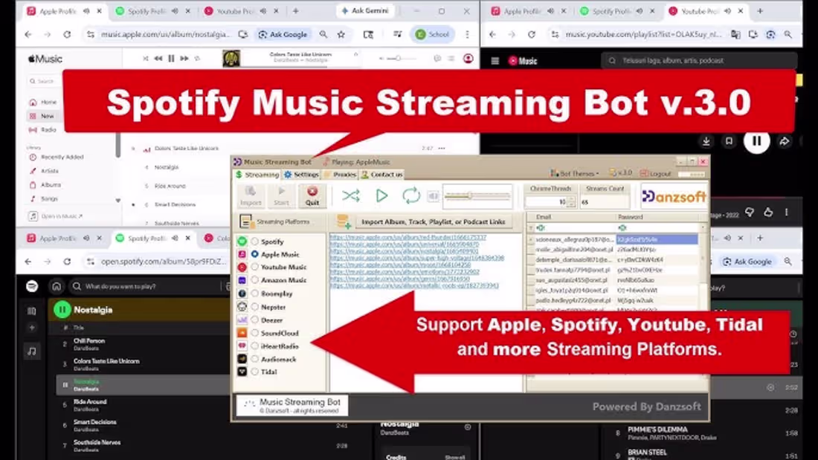Click the highlighted password cell in first row
The height and width of the screenshot is (460, 818).
[x=657, y=239]
